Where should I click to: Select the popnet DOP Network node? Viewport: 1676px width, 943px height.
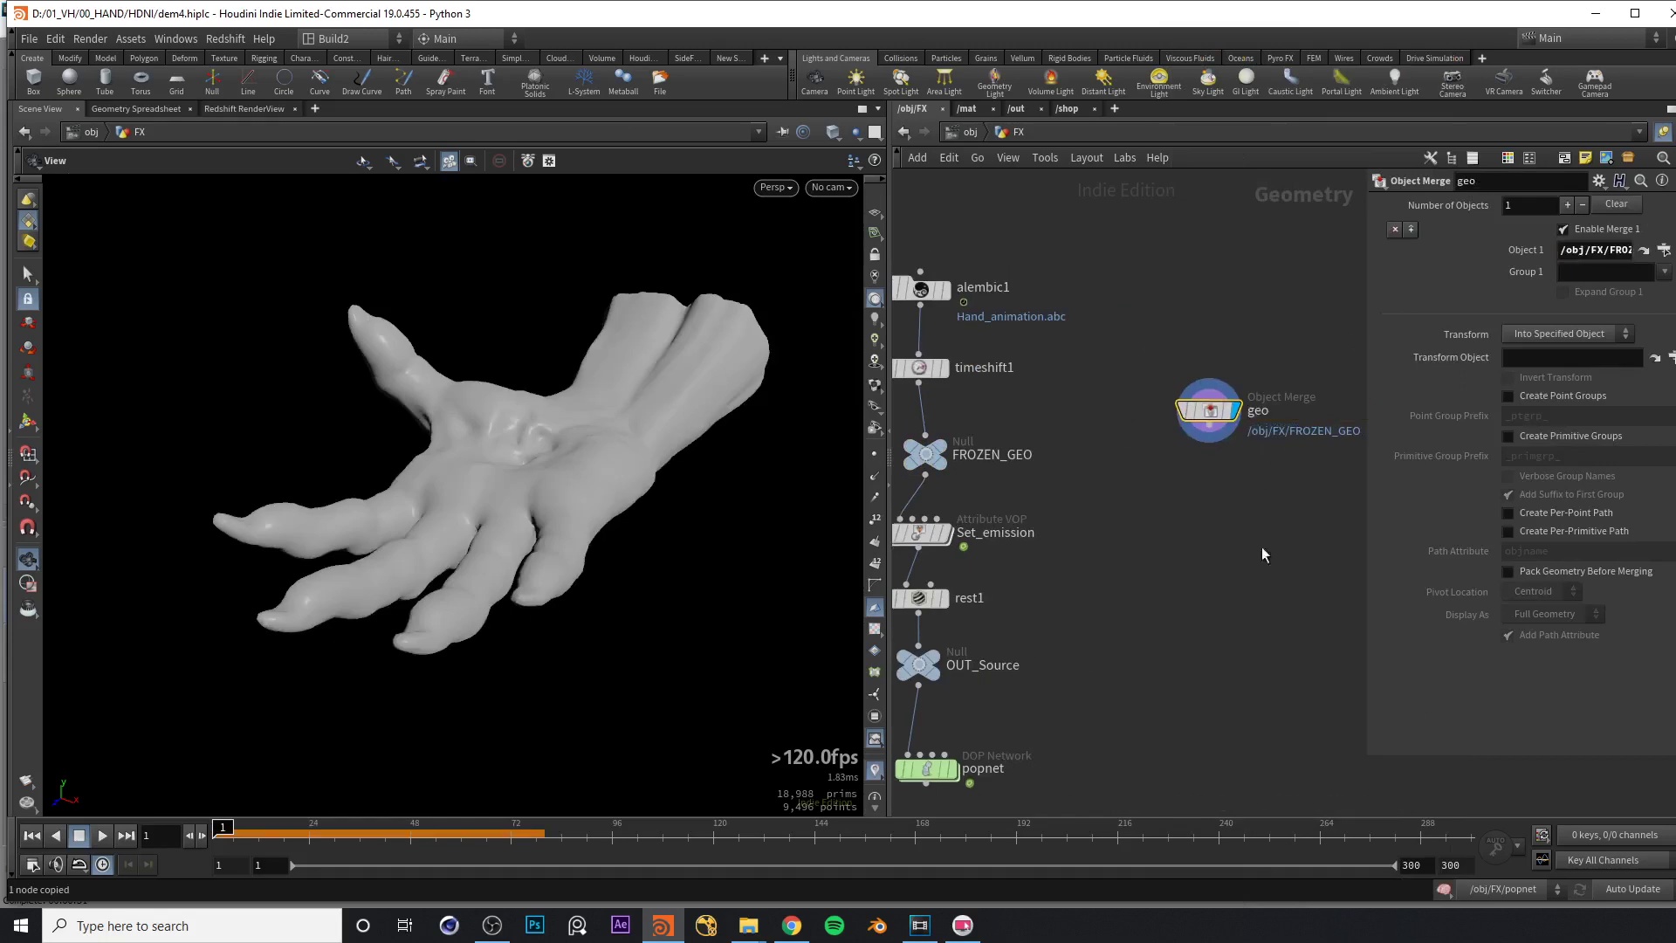(x=926, y=769)
